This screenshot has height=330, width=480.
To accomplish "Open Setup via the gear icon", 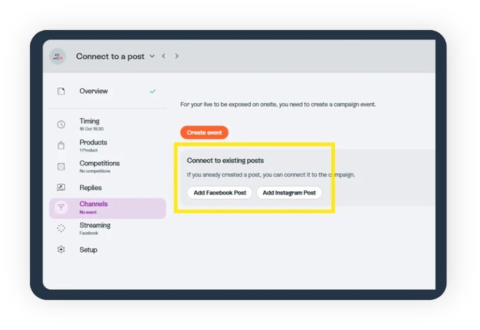I will coord(61,250).
